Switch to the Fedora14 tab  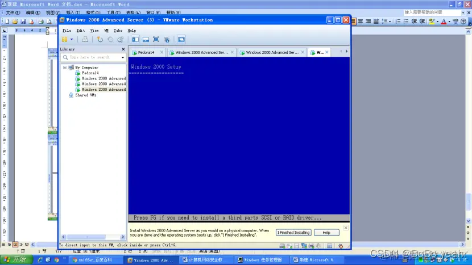(146, 52)
